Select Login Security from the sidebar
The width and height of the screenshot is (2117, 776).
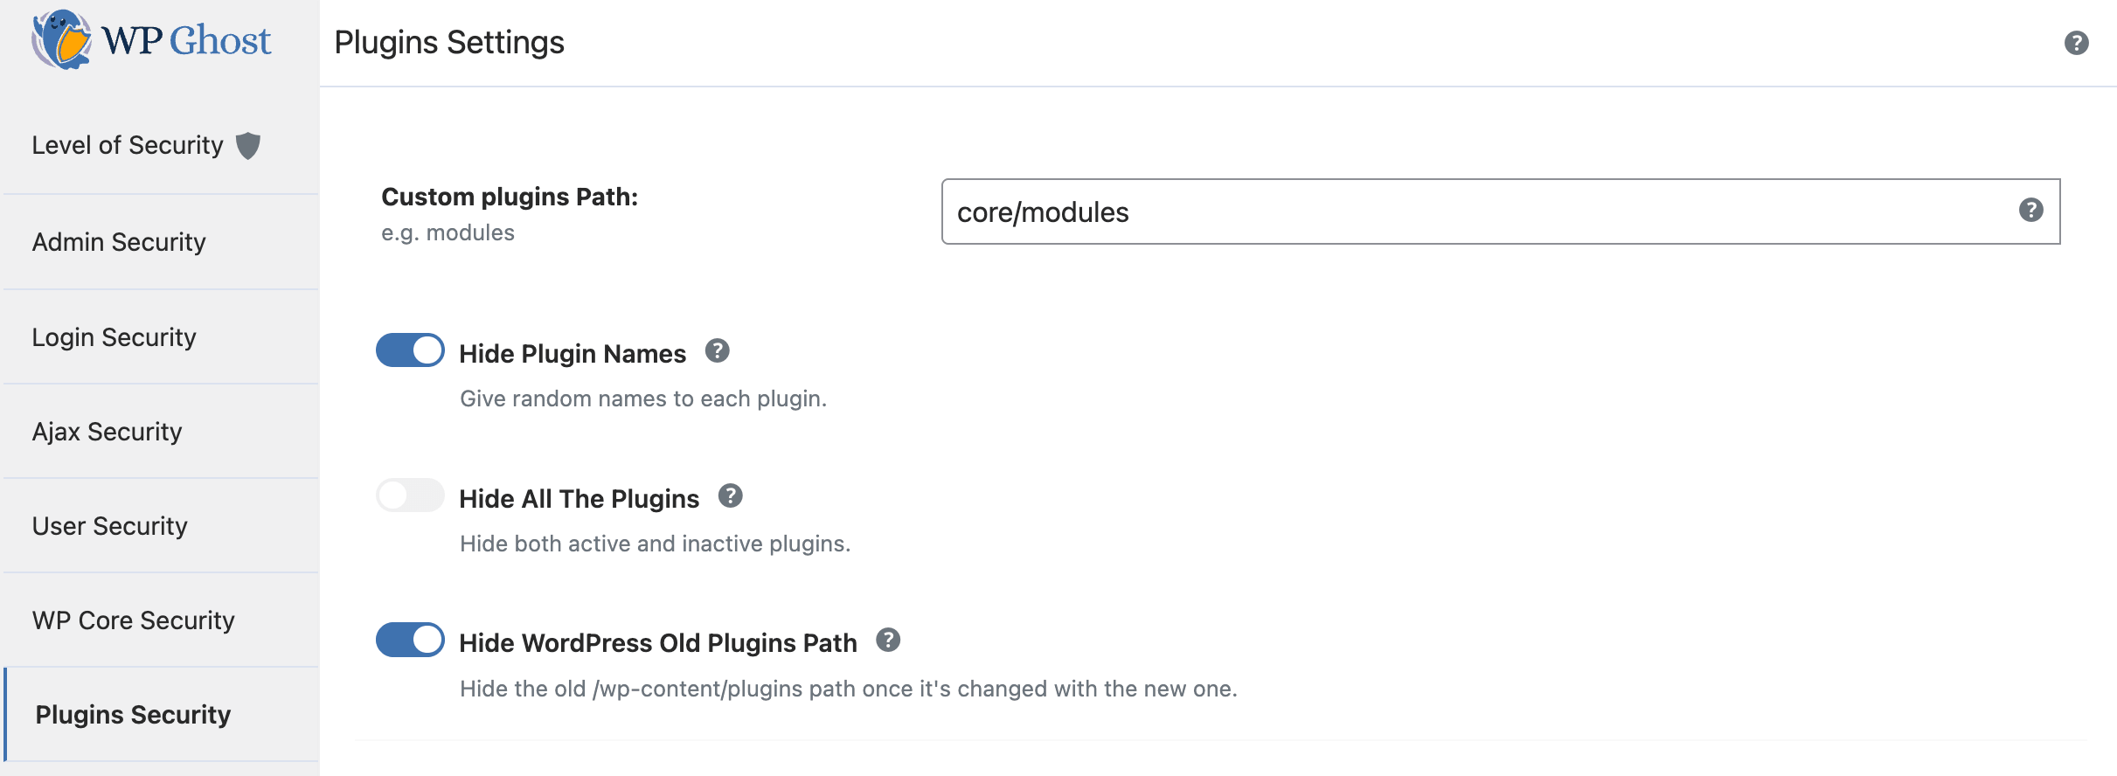pyautogui.click(x=115, y=336)
